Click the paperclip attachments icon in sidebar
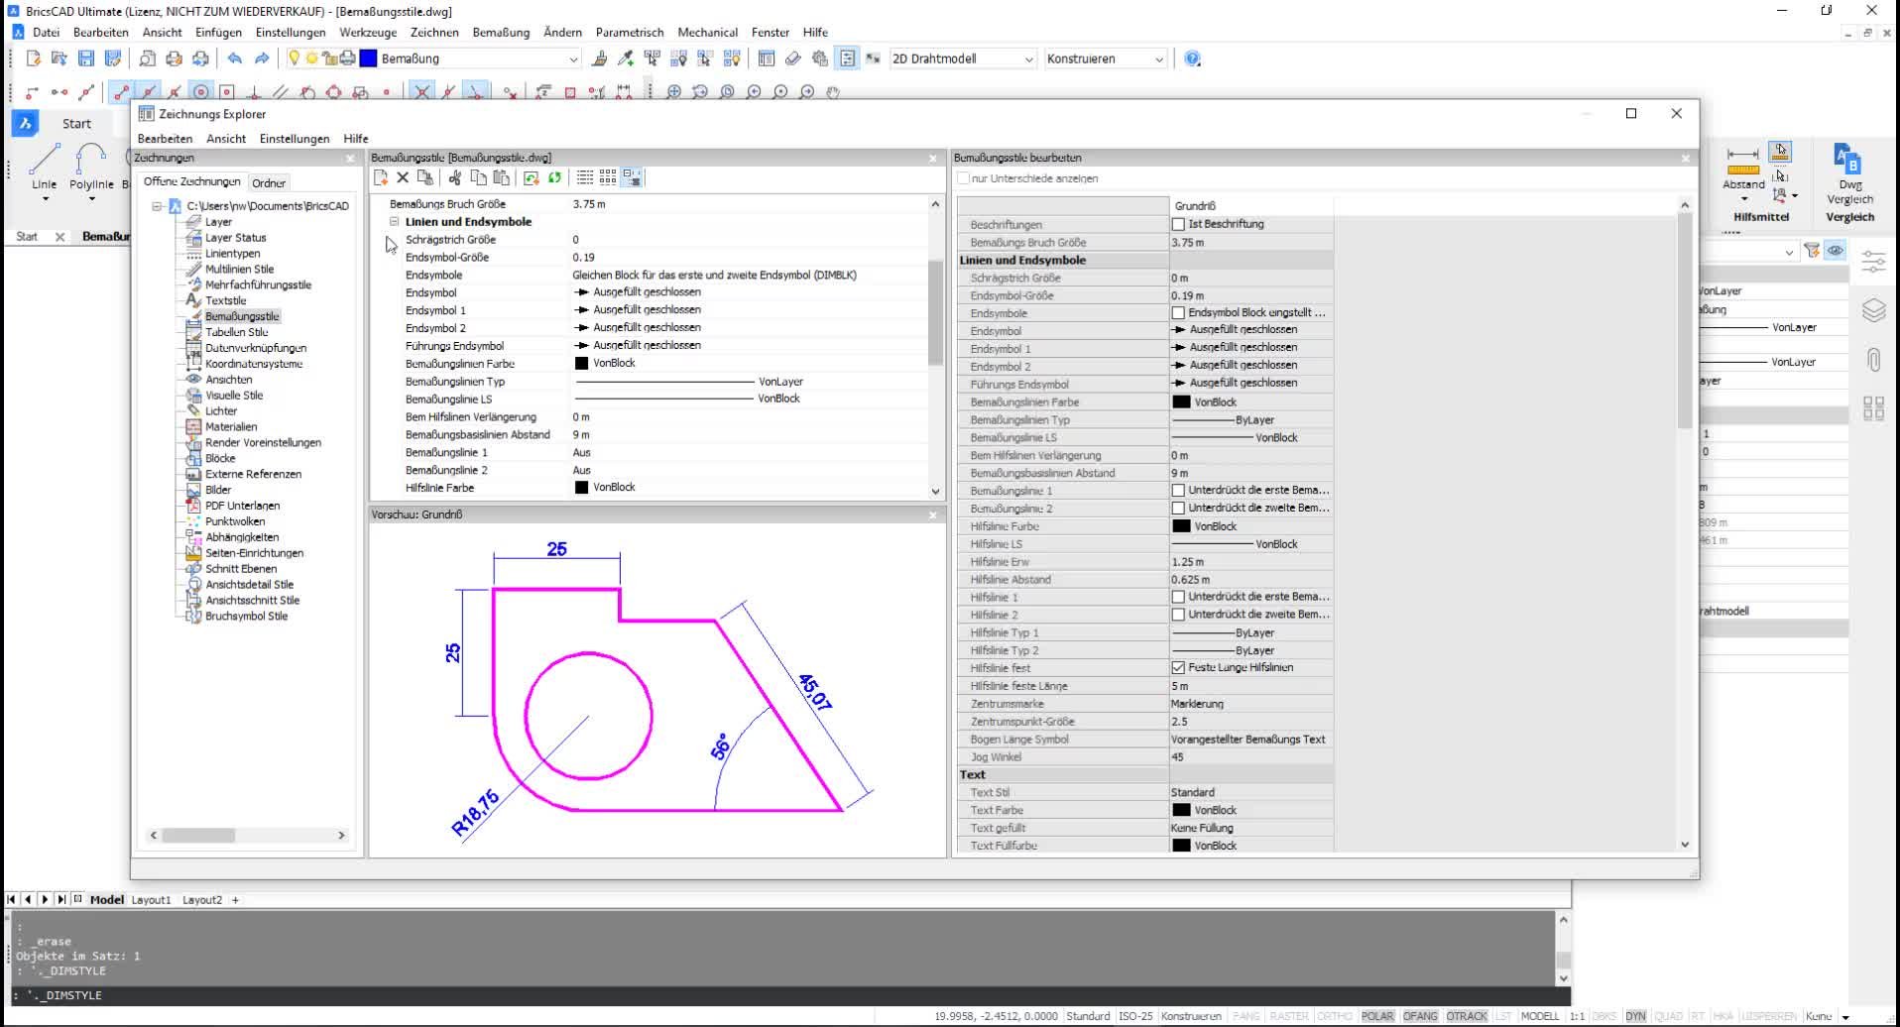Viewport: 1900px width, 1027px height. click(1873, 359)
